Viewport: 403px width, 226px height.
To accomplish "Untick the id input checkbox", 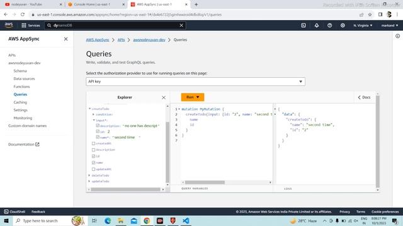I will coord(98,131).
